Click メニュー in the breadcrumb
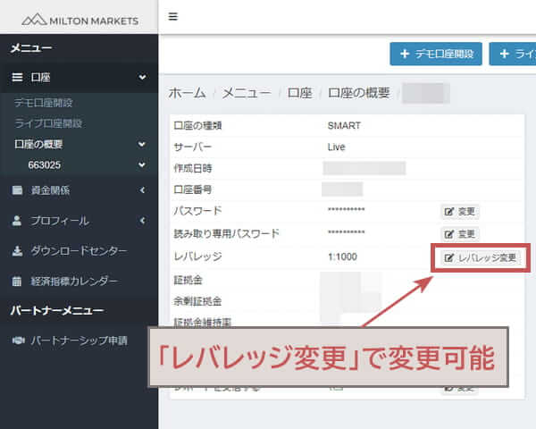Screen dimensions: 536x429 [x=247, y=93]
